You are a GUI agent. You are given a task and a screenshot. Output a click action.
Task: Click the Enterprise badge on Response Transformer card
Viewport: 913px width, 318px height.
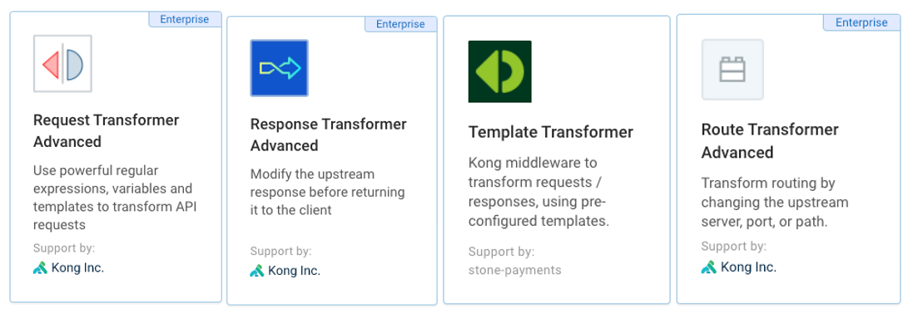click(x=400, y=24)
